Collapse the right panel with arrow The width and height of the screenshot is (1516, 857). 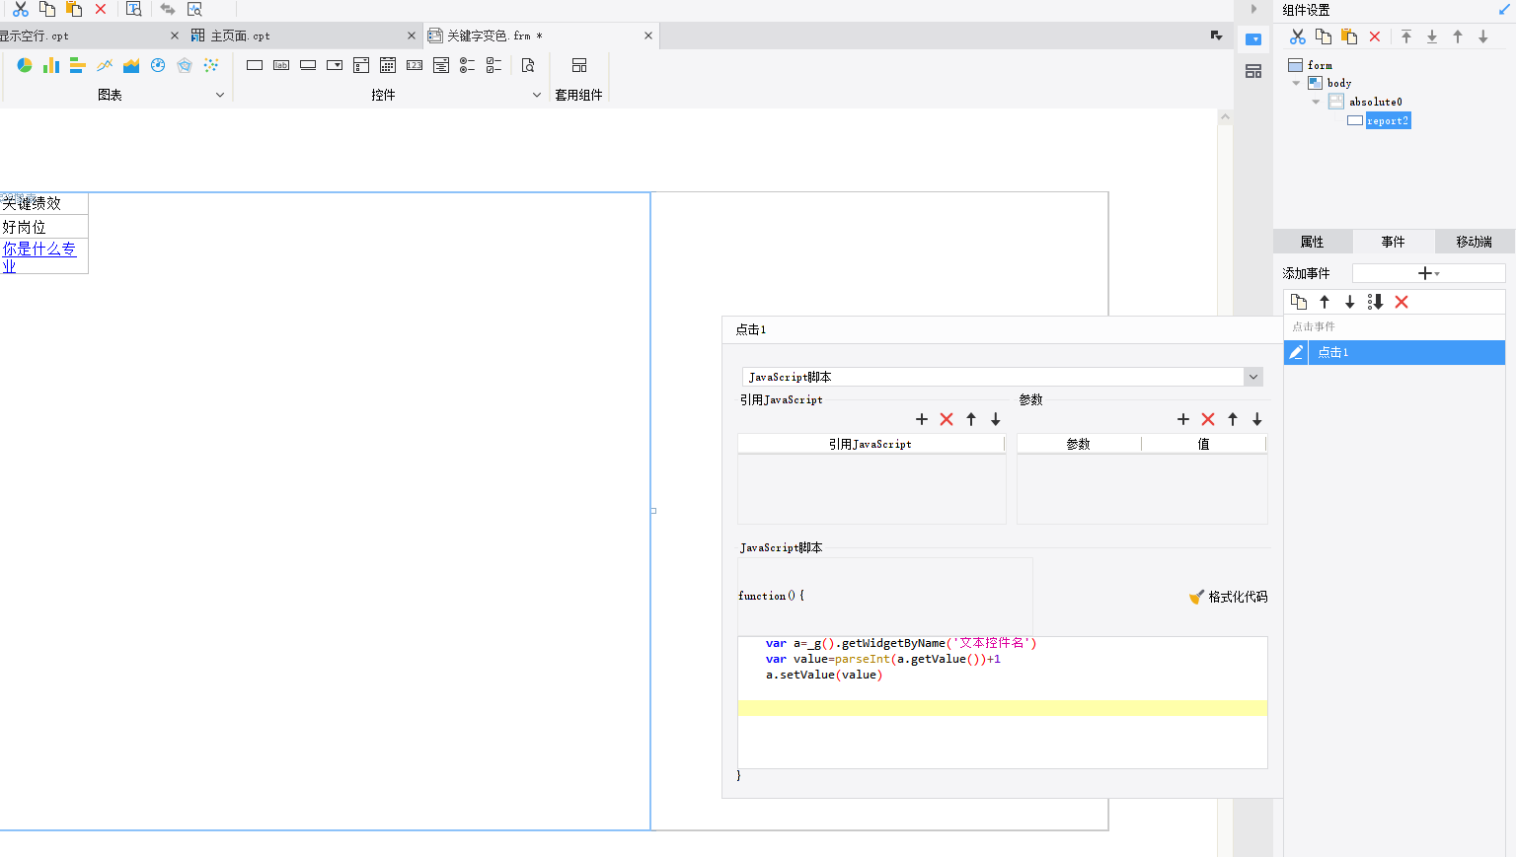[1253, 9]
